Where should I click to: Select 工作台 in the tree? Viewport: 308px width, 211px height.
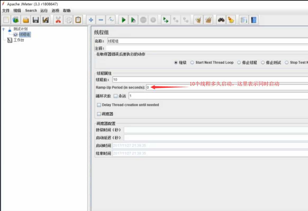point(19,40)
